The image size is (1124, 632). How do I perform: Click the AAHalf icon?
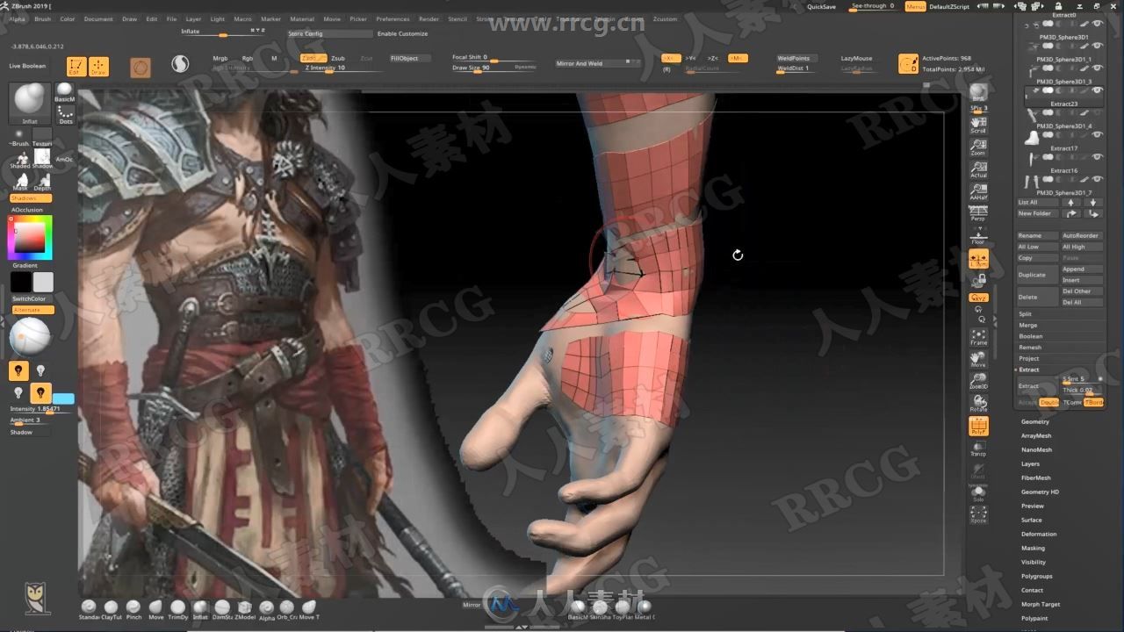978,191
